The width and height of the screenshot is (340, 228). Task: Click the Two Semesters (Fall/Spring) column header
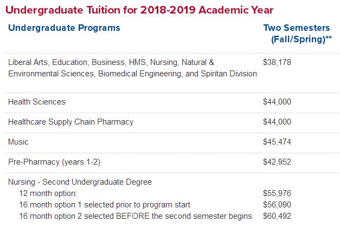coord(297,33)
